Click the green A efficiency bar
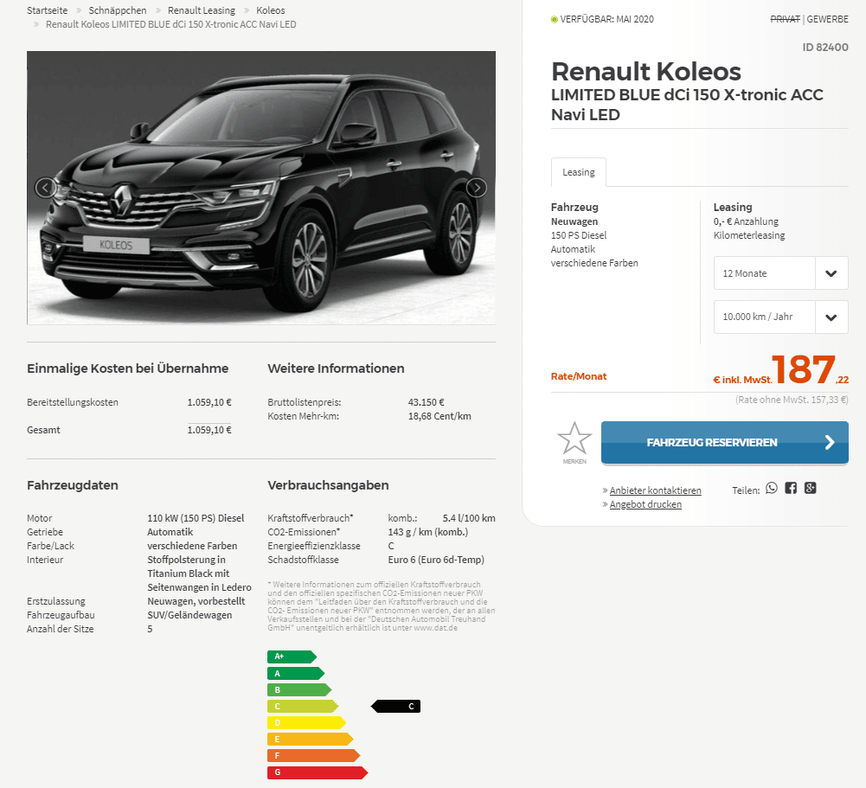 click(296, 673)
